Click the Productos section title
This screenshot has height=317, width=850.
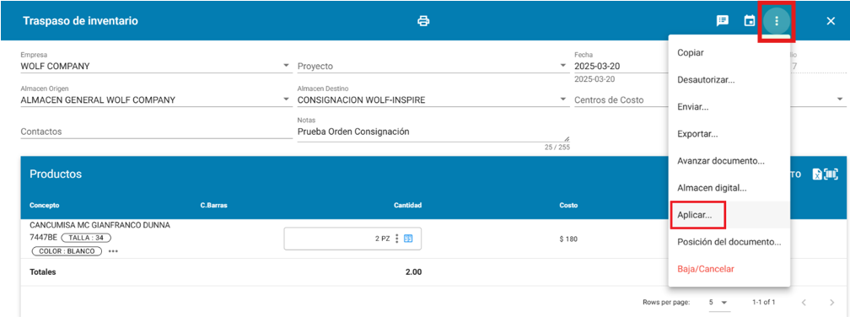(56, 174)
